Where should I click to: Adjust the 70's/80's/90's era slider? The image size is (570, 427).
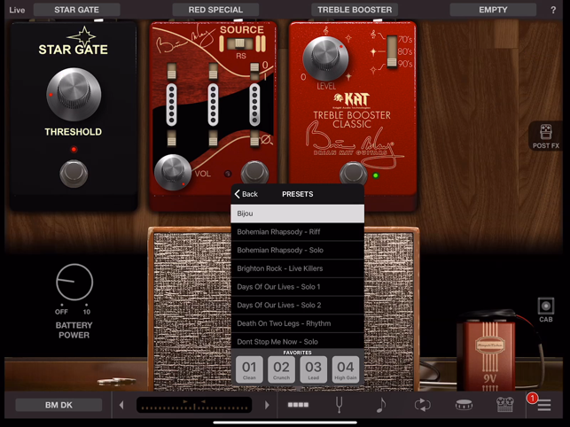pyautogui.click(x=390, y=51)
